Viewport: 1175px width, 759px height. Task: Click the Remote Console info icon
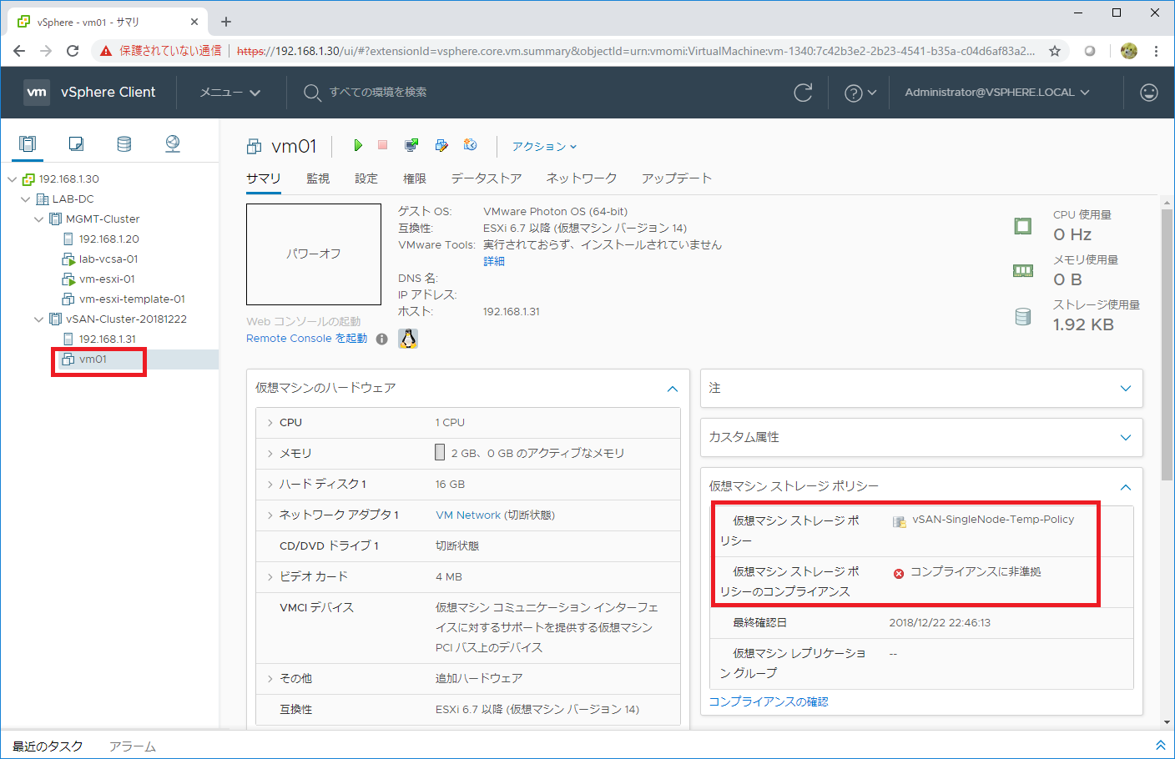381,339
